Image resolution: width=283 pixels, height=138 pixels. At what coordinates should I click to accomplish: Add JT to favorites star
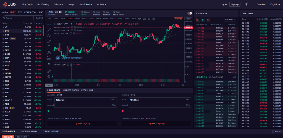3,27
